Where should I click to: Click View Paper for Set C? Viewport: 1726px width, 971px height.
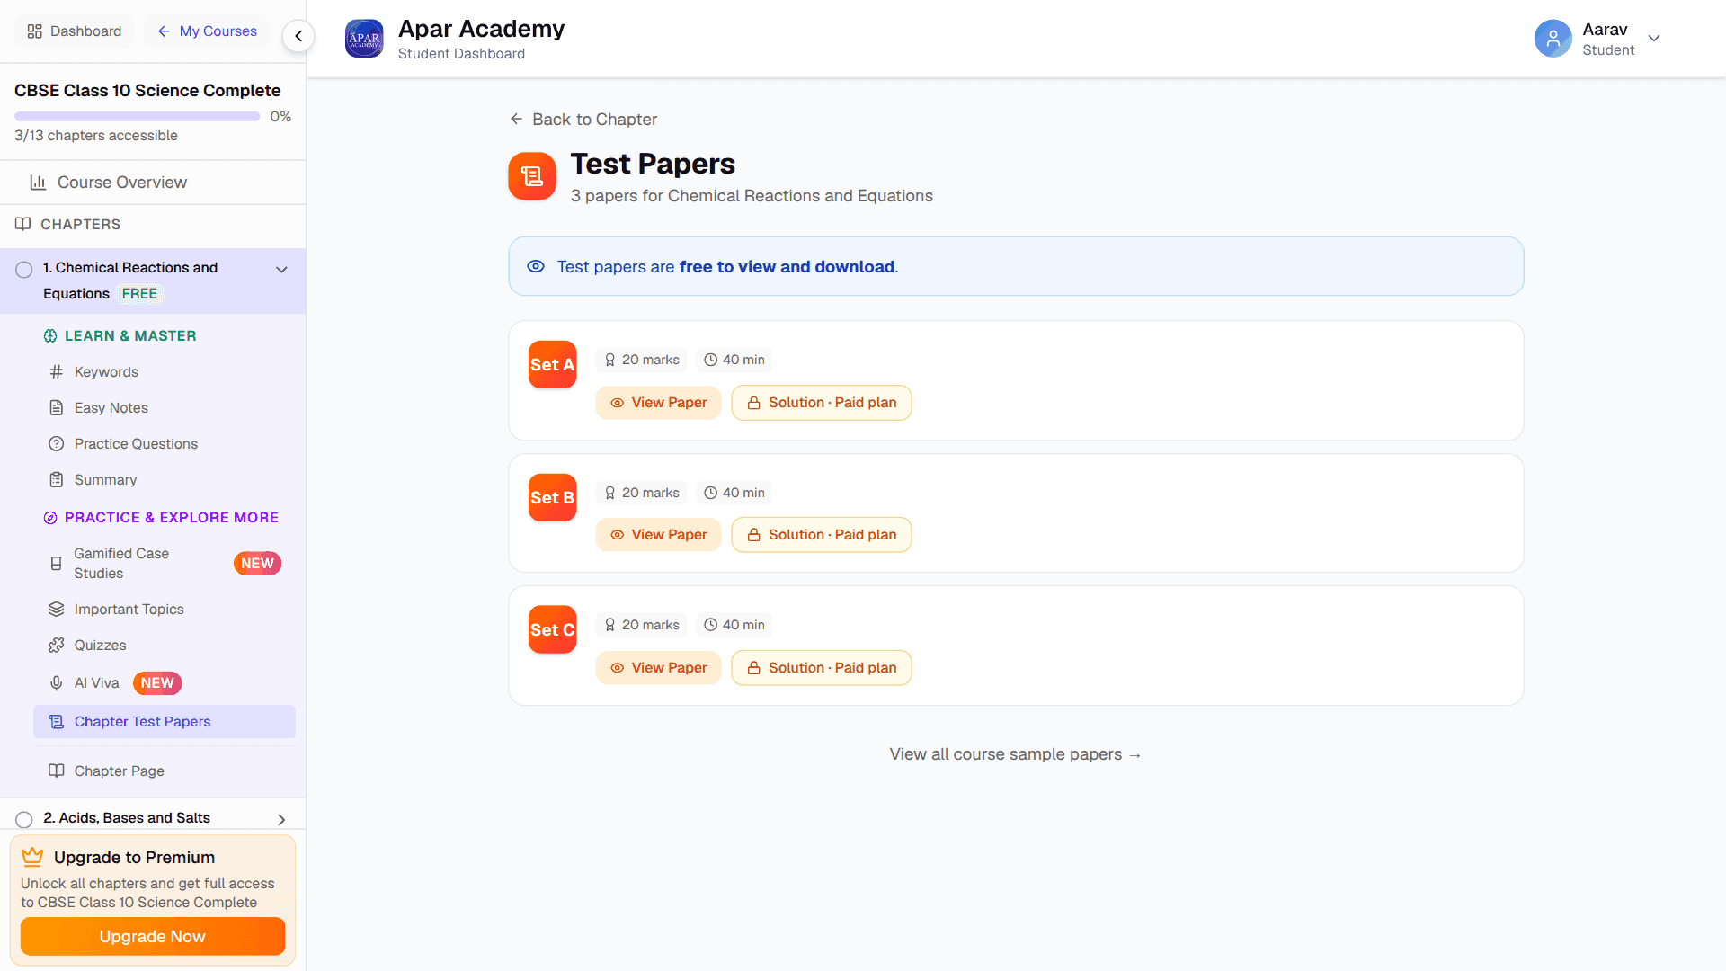pyautogui.click(x=659, y=667)
